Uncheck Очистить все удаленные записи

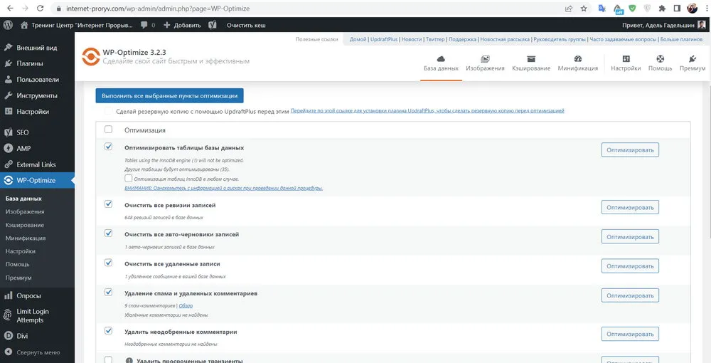point(108,262)
